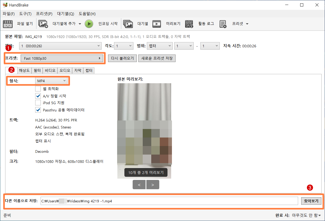325x221 pixels.
Task: Click the 준비 status bar text
Action: tap(7, 215)
